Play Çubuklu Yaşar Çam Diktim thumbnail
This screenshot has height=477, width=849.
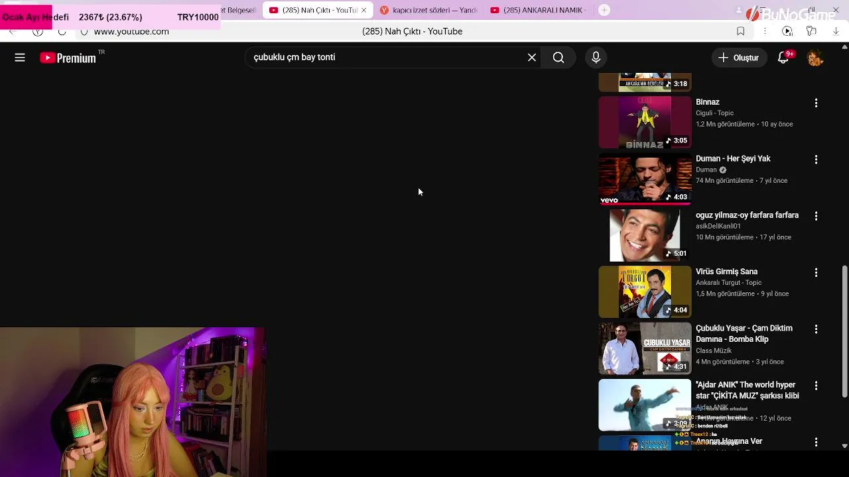(645, 348)
